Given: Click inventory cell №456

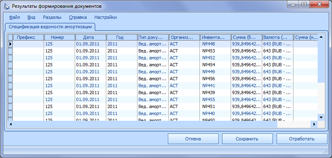Looking at the screenshot, I should (215, 79).
